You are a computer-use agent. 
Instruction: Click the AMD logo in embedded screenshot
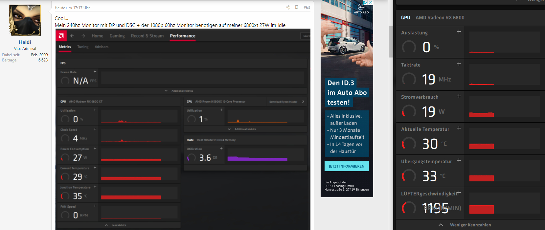[x=61, y=35]
